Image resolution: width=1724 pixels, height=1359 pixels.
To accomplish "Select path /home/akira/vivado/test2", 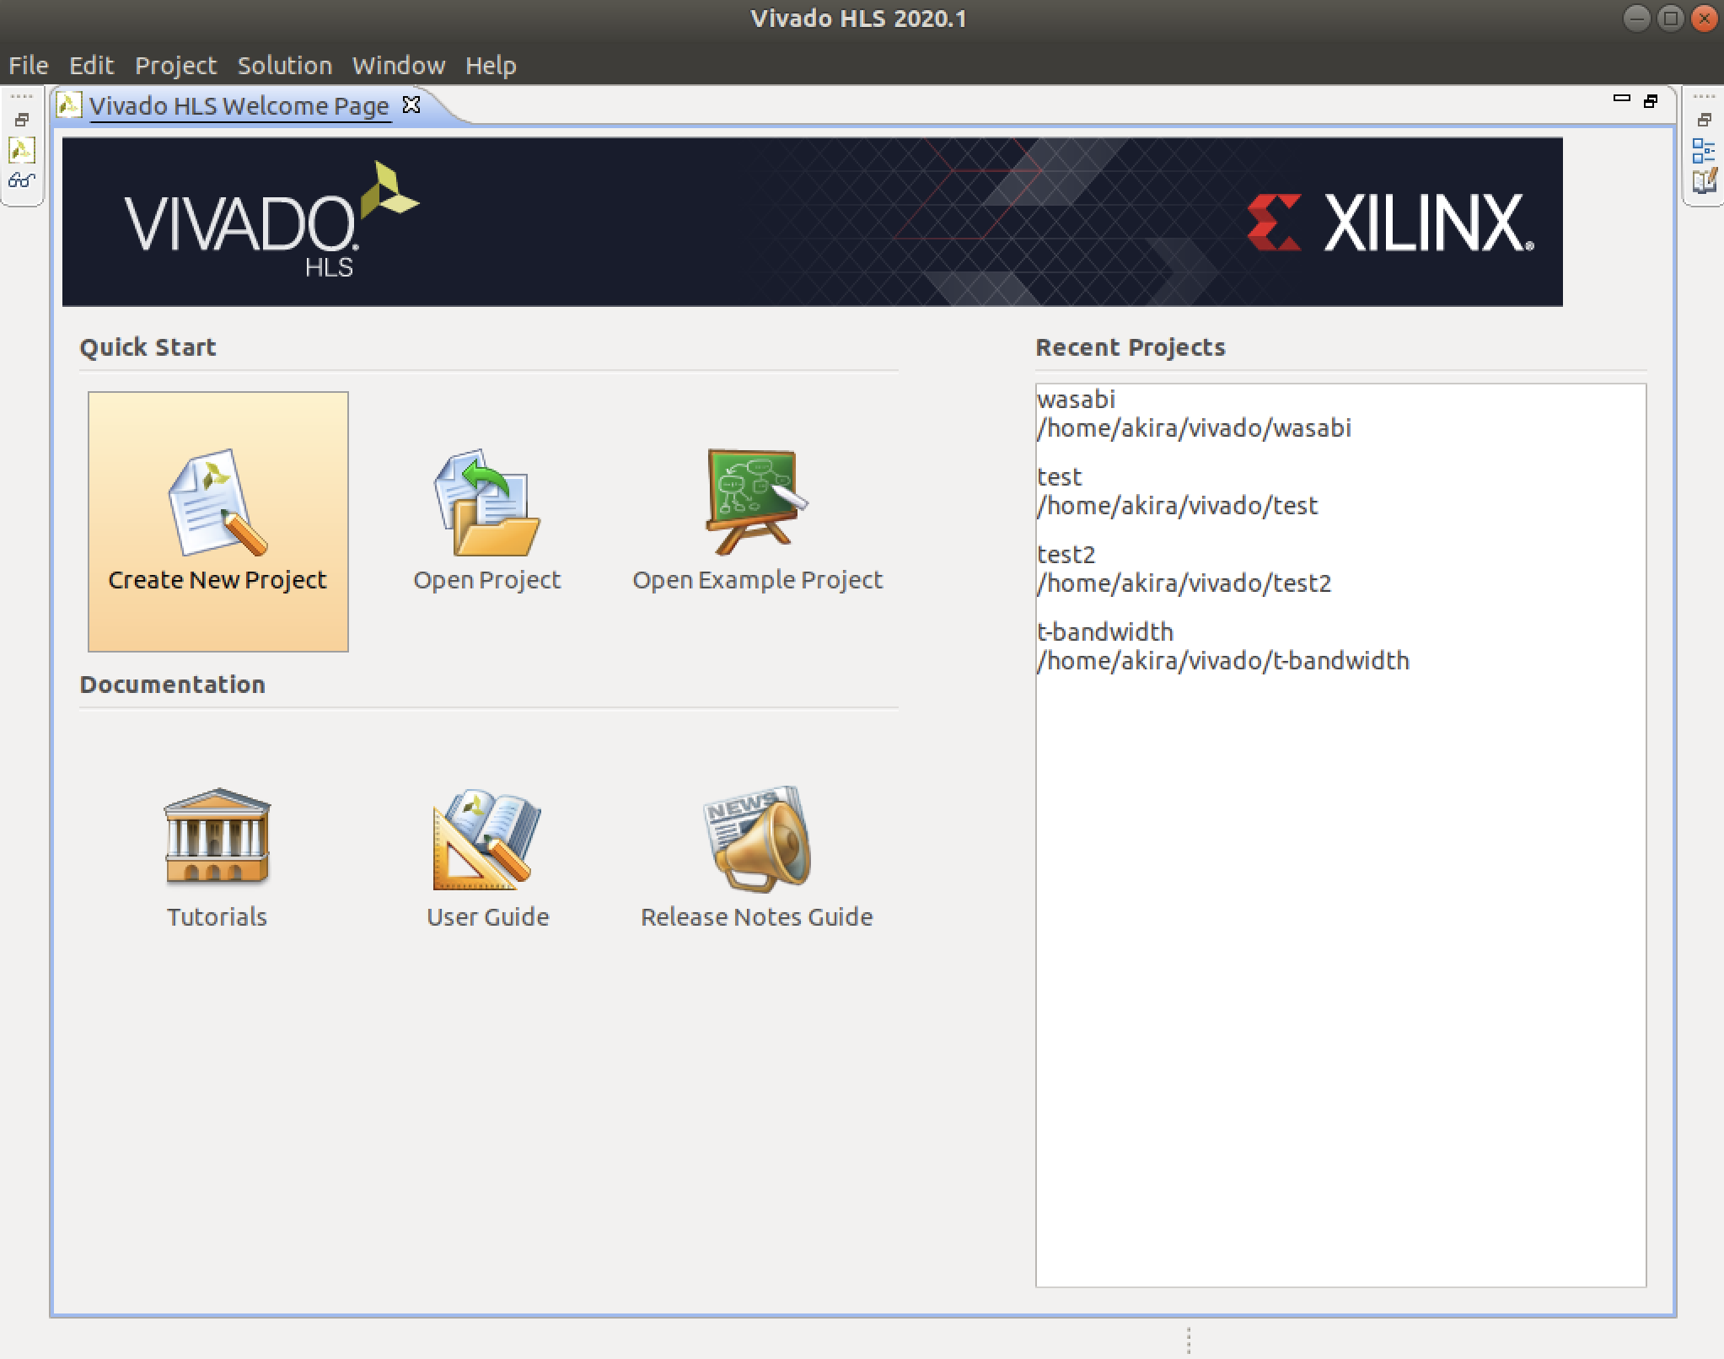I will [1184, 583].
